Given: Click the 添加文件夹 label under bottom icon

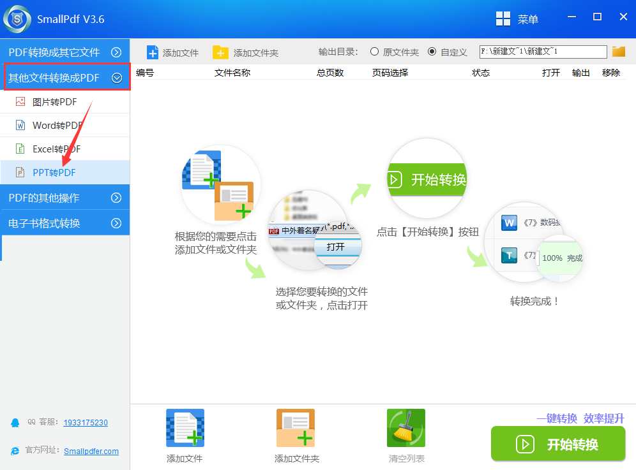Looking at the screenshot, I should pos(297,459).
